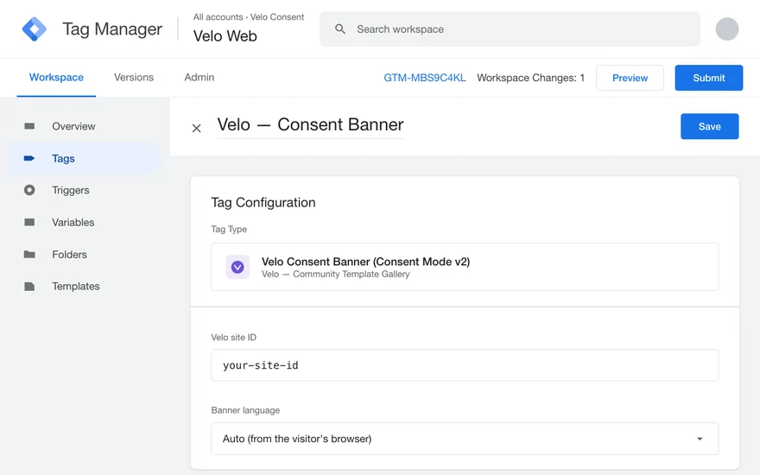Click the Search workspace field
The height and width of the screenshot is (475, 760).
pyautogui.click(x=510, y=29)
